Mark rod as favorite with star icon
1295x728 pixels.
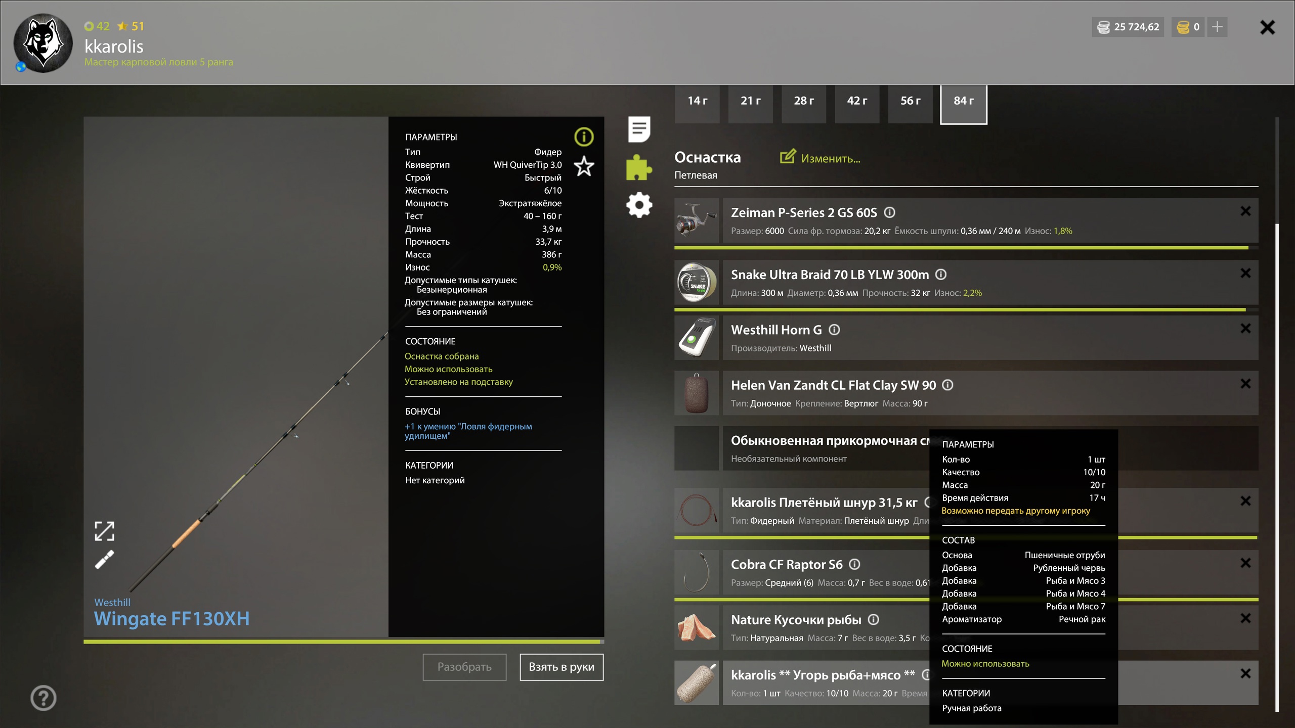click(x=584, y=166)
